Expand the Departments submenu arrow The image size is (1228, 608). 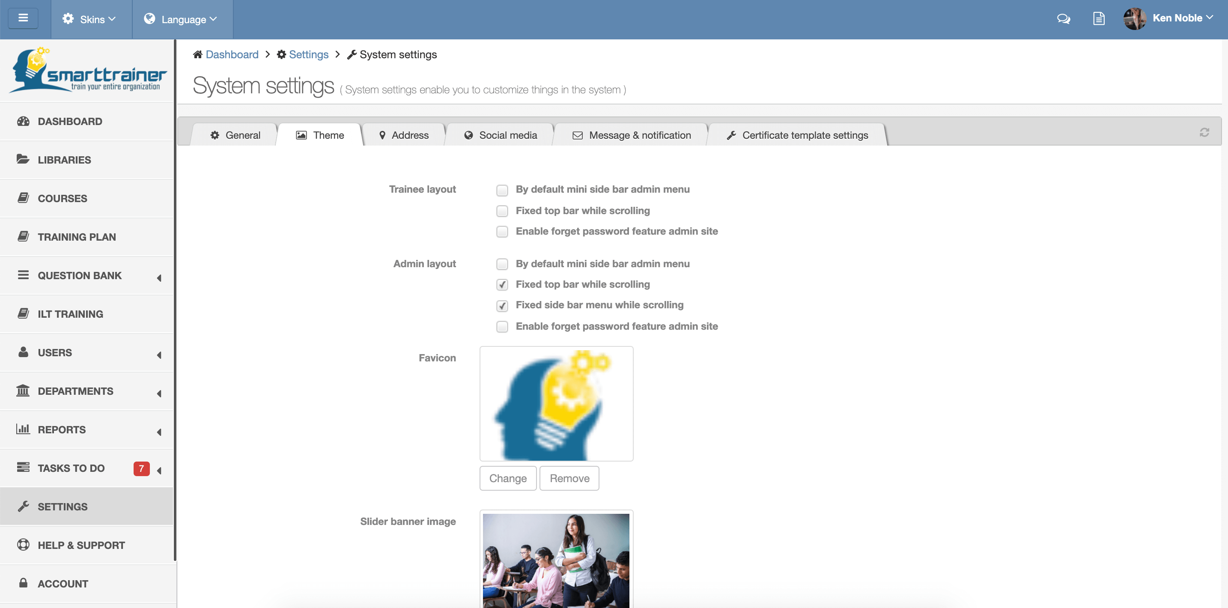coord(159,394)
